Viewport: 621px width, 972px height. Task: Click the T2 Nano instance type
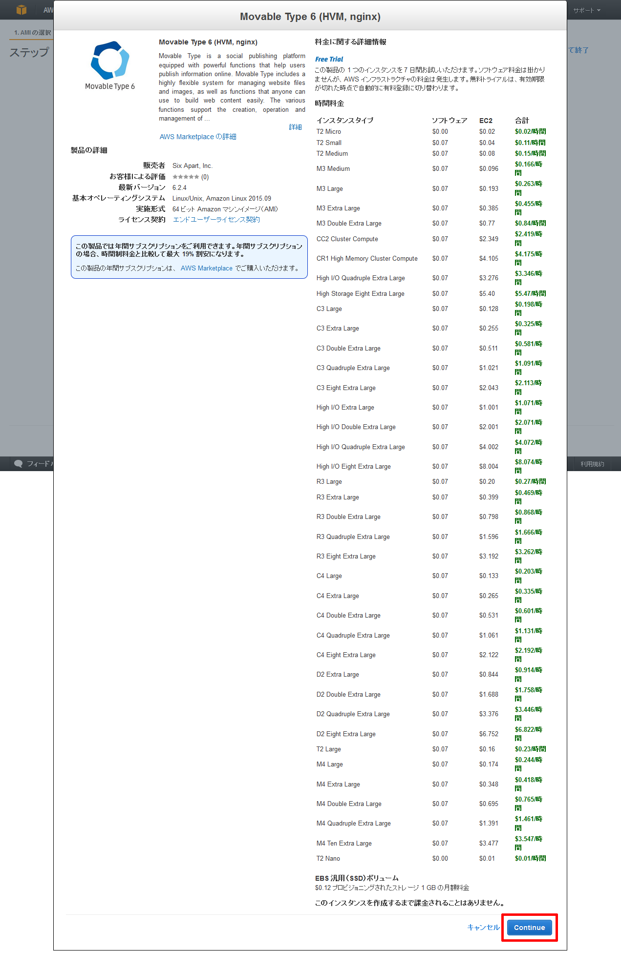(x=328, y=859)
